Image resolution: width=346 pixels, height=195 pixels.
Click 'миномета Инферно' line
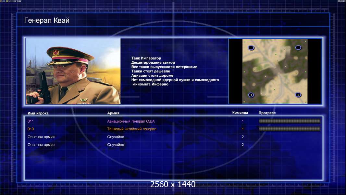coord(150,84)
